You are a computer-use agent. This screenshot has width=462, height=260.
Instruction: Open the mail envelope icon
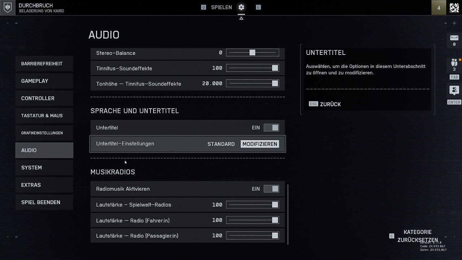(454, 38)
